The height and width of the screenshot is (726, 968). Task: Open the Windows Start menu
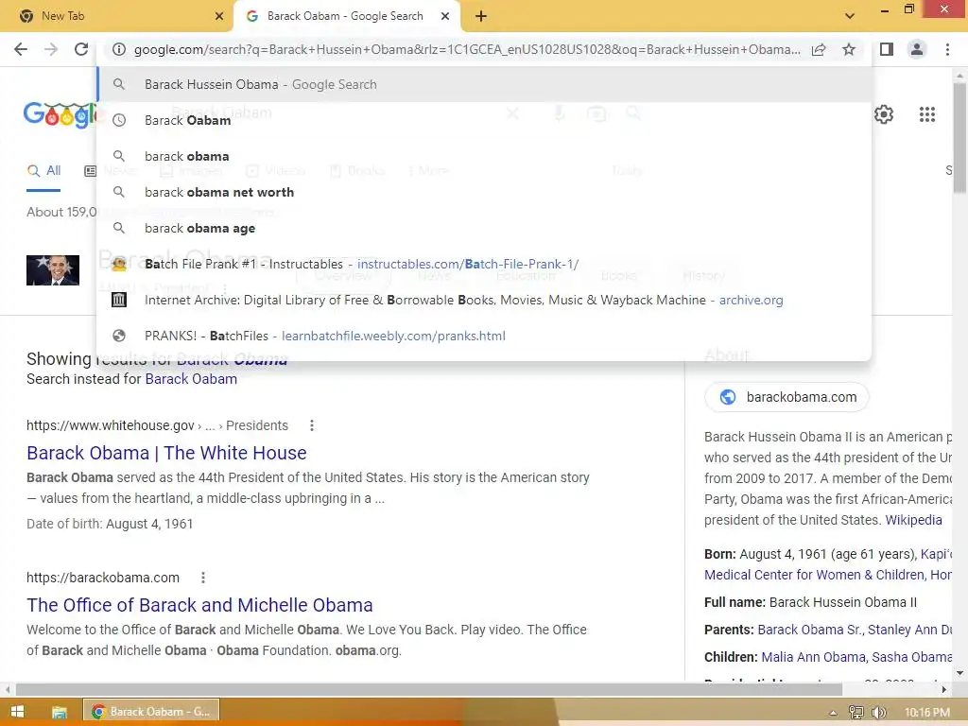17,712
